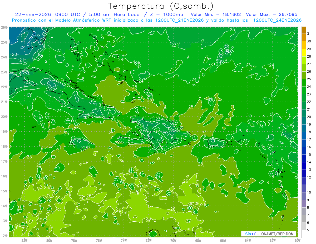Click the contour label 21 inside the map
The width and height of the screenshot is (316, 244).
pyautogui.click(x=22, y=60)
